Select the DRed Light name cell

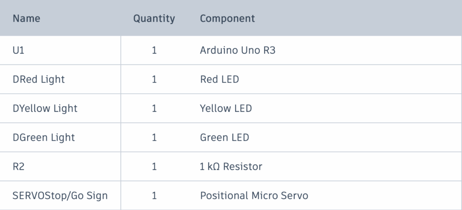click(x=39, y=79)
